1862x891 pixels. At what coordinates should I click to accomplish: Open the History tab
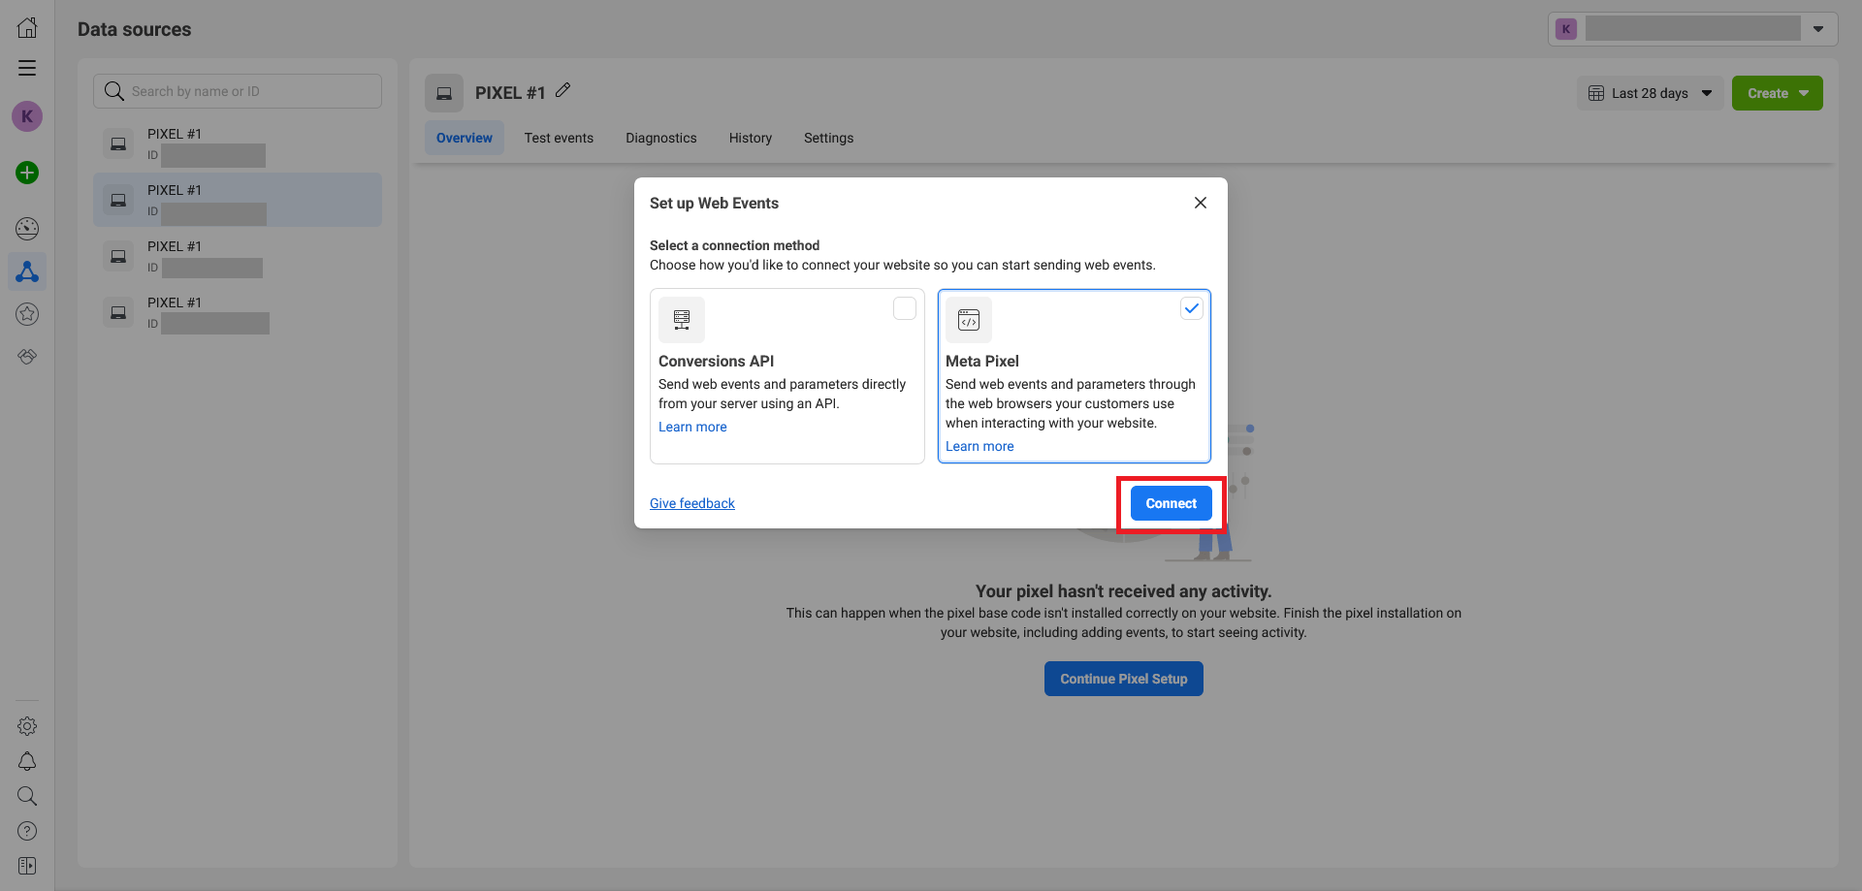click(x=750, y=138)
